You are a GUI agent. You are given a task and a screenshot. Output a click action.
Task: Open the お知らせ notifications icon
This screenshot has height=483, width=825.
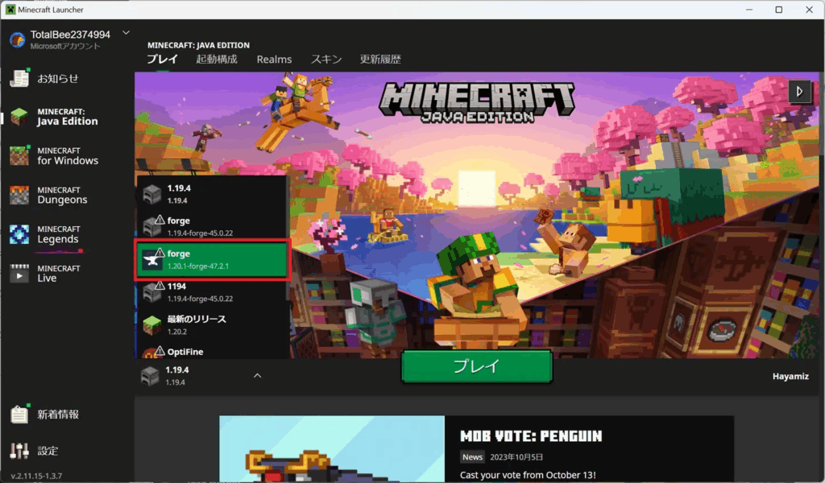pyautogui.click(x=19, y=78)
